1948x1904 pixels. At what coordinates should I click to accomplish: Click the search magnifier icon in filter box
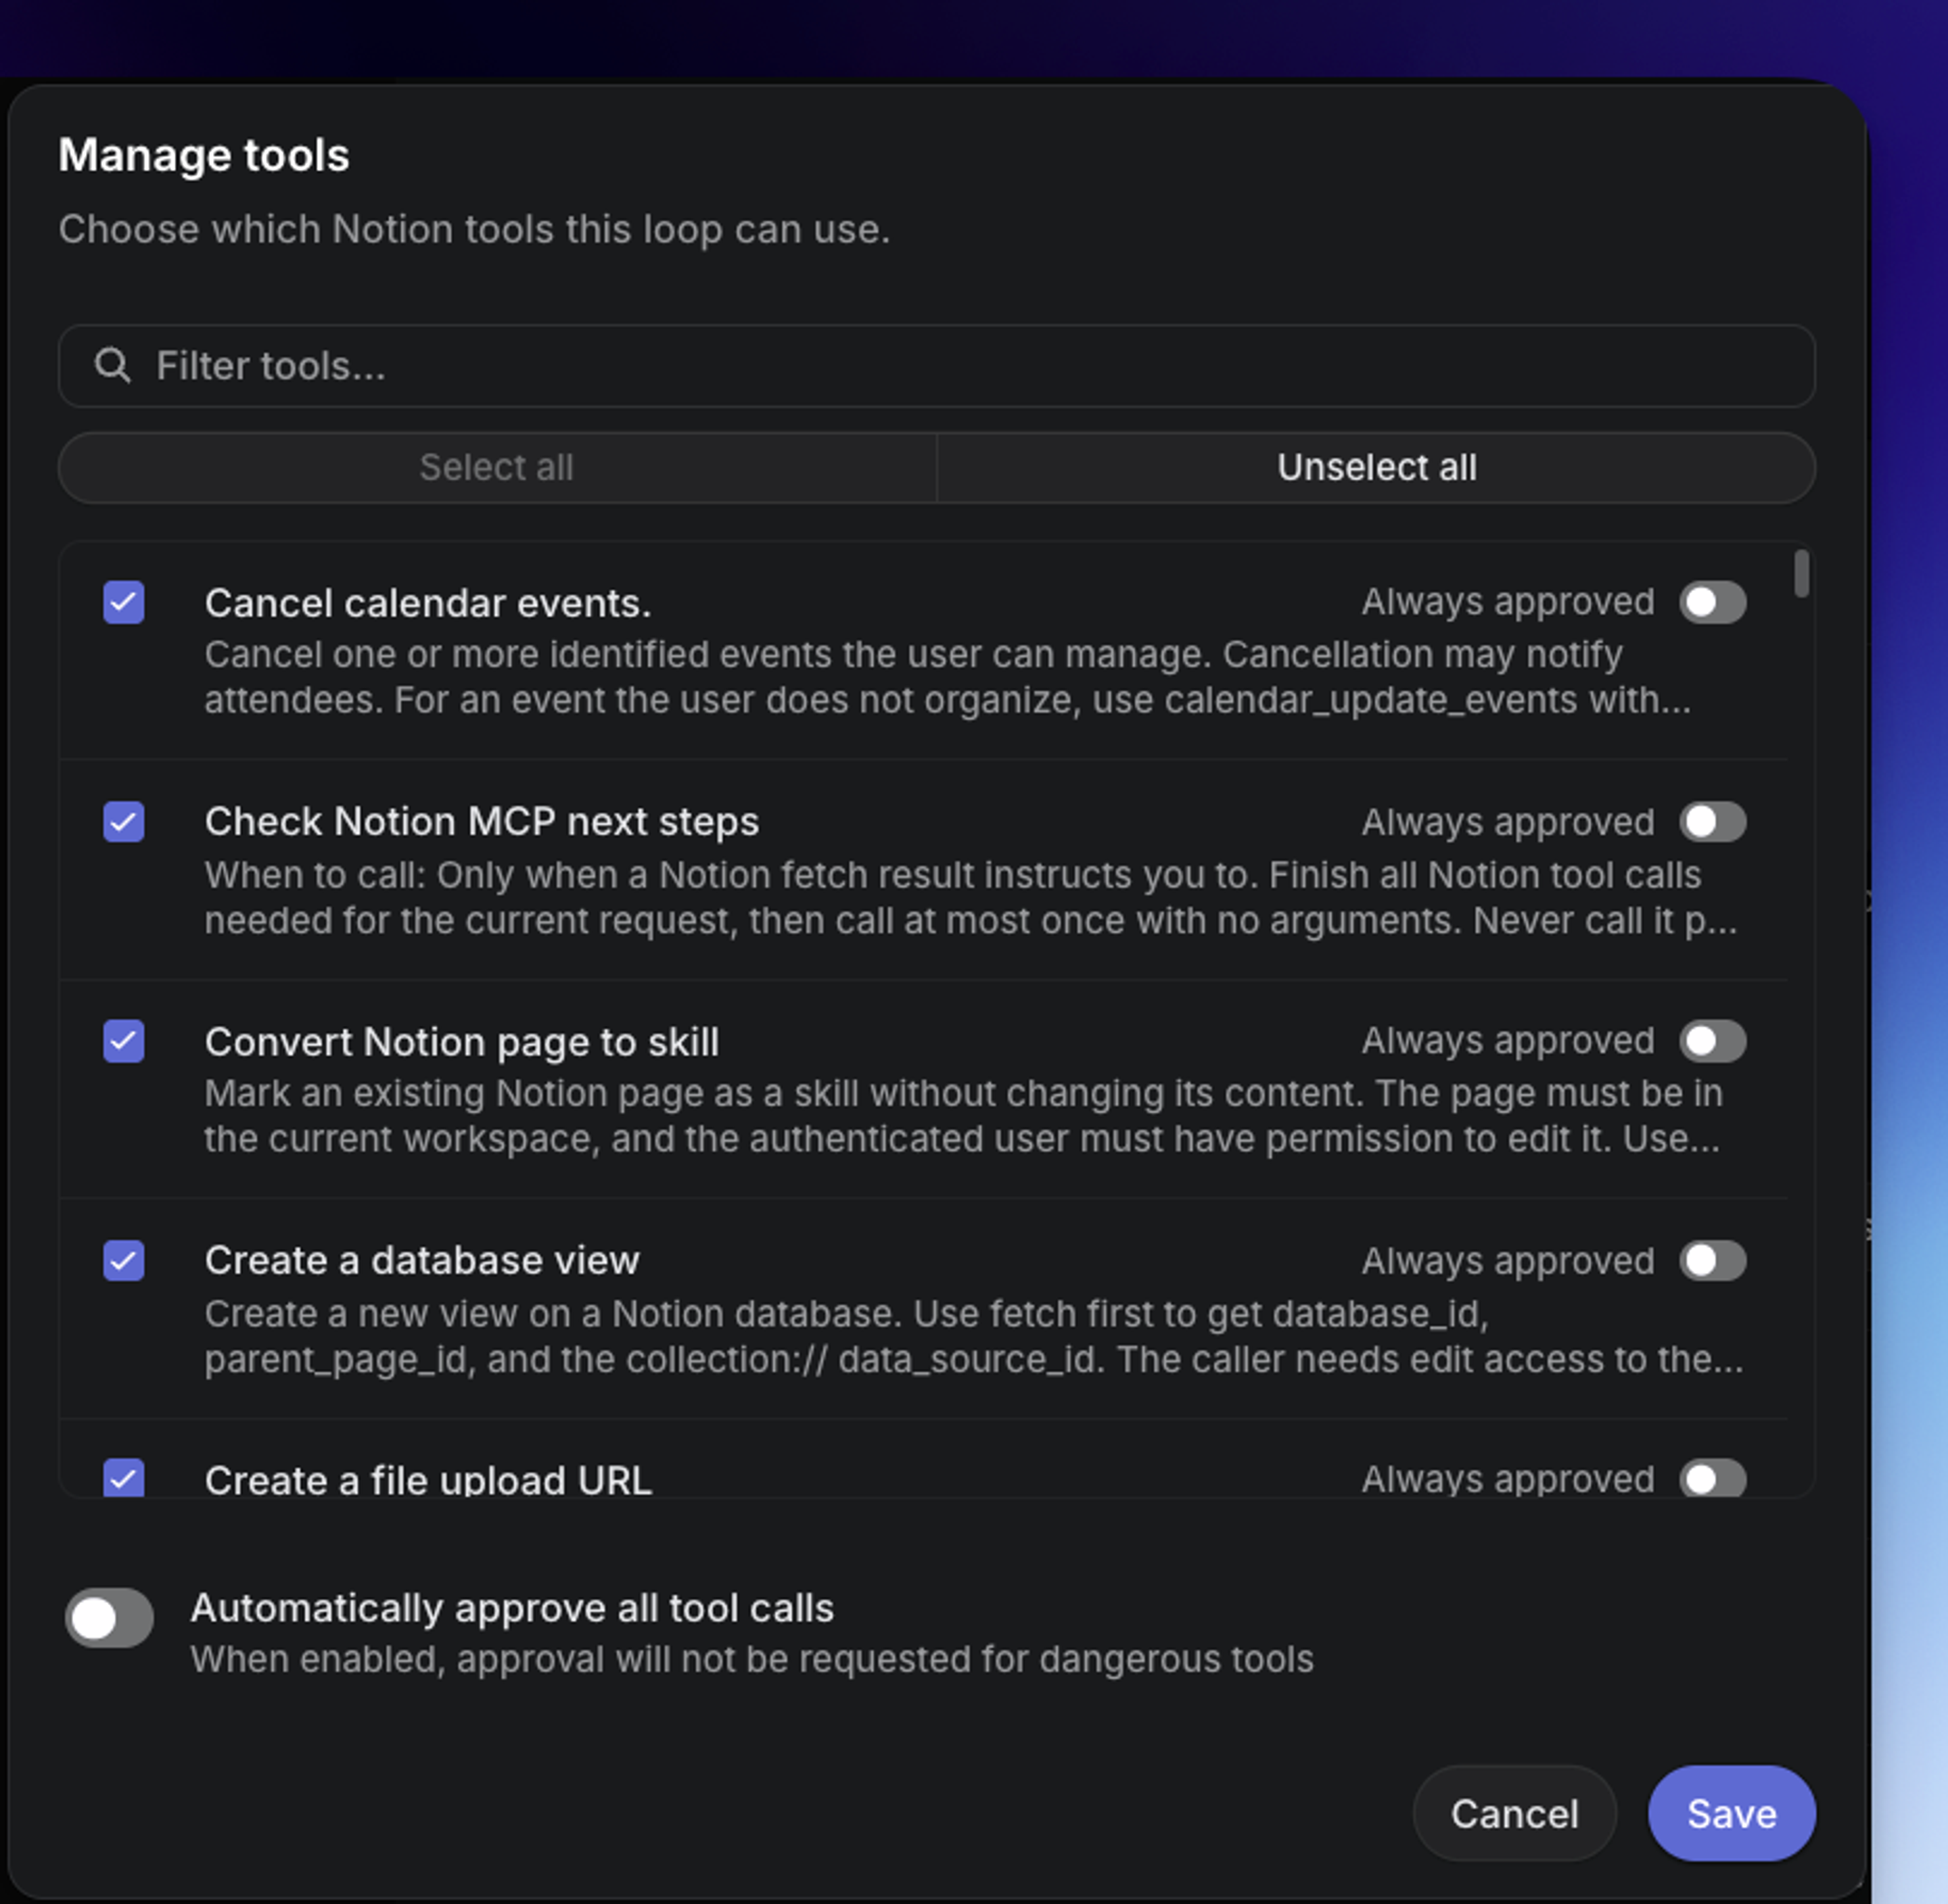click(x=112, y=366)
